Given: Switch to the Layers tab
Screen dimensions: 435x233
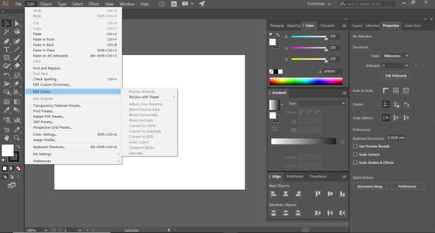Looking at the screenshot, I should click(x=357, y=26).
